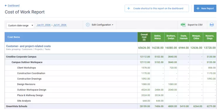Select the Brothers, Evelyn column header

[171, 37]
